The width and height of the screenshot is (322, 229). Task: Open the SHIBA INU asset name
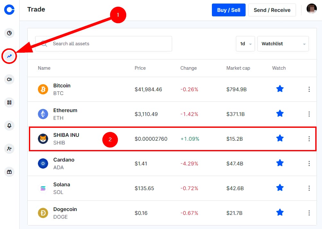66,135
